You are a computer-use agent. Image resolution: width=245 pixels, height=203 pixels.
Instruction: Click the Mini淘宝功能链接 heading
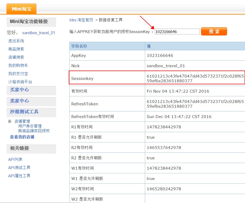[29, 21]
